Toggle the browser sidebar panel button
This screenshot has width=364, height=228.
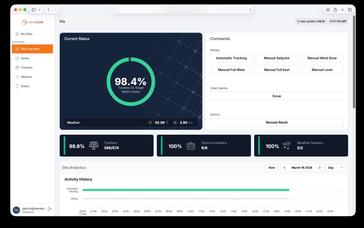point(34,10)
